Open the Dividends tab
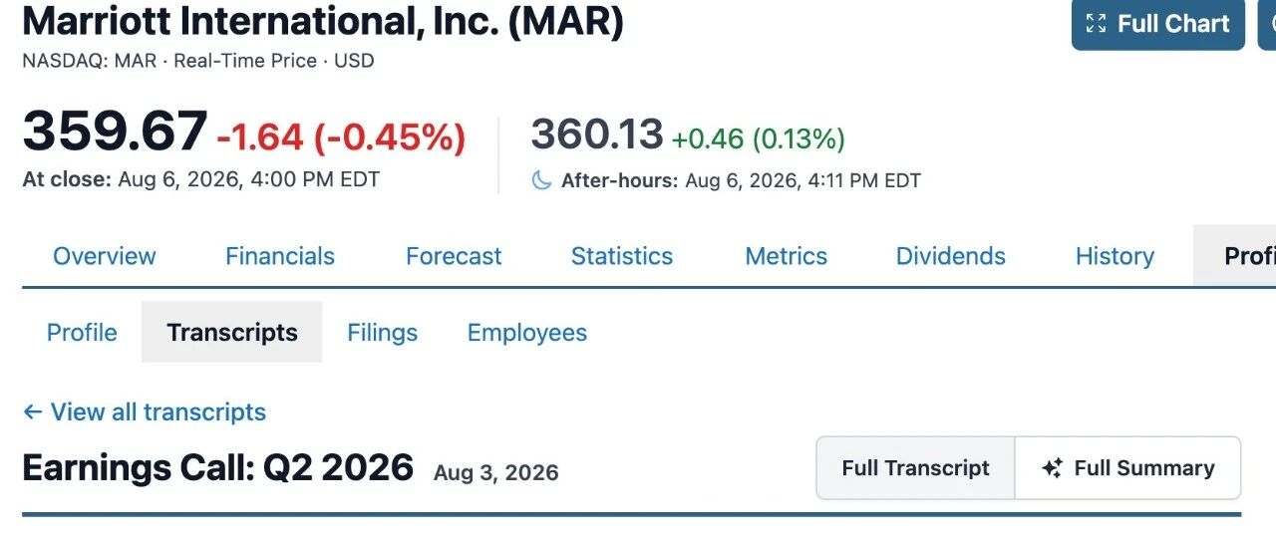Screen dimensions: 1276x542 pos(951,256)
